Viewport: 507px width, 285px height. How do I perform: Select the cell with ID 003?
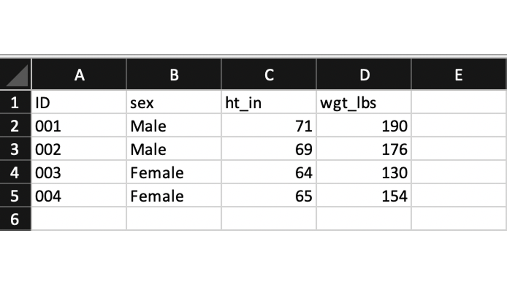tap(79, 172)
